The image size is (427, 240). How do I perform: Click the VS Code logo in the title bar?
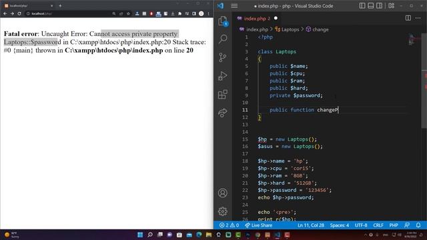click(x=220, y=6)
